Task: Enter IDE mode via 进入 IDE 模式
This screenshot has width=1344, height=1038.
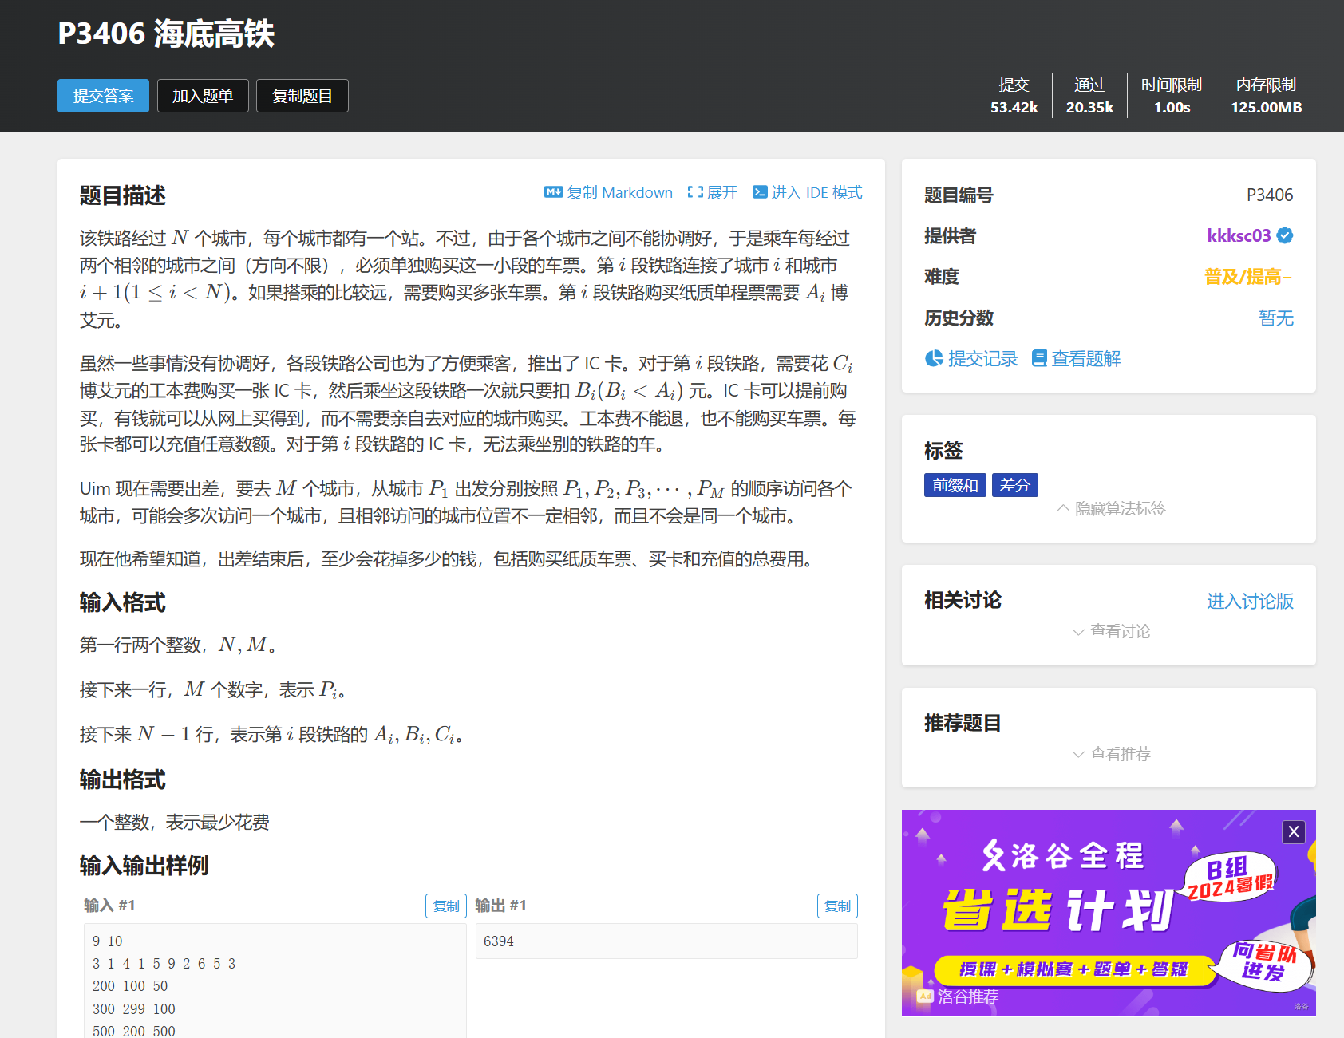Action: [816, 192]
